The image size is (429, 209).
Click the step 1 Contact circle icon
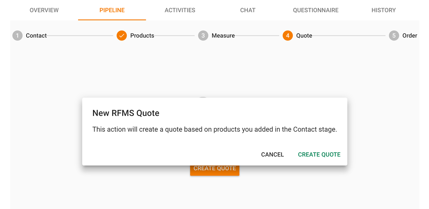click(18, 36)
